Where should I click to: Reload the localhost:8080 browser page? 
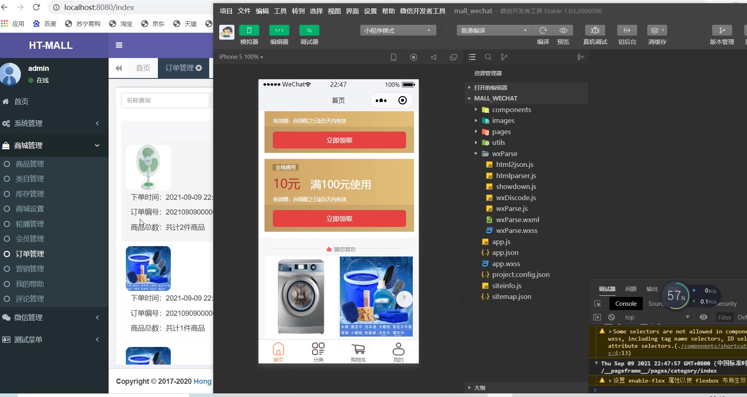click(x=36, y=7)
